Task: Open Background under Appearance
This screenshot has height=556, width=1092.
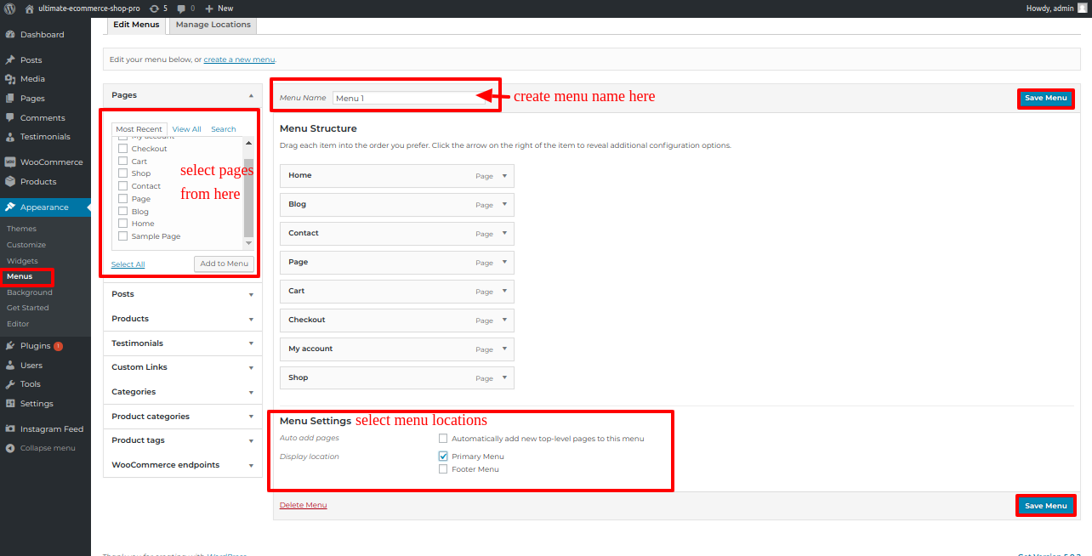Action: 30,292
